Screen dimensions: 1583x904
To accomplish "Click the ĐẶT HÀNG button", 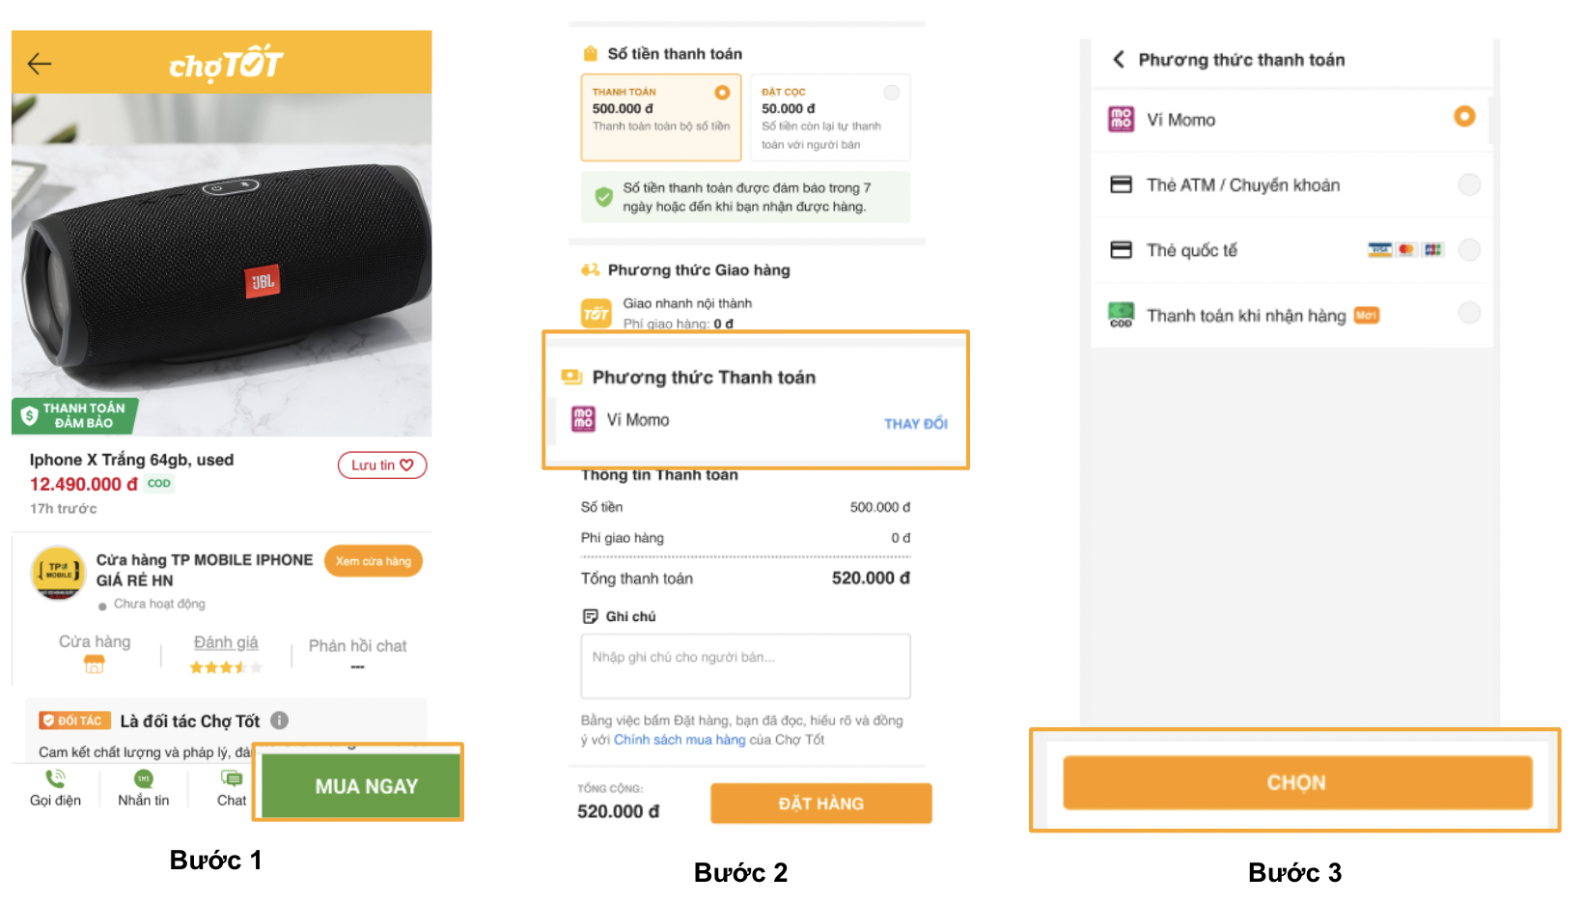I will pos(821,804).
